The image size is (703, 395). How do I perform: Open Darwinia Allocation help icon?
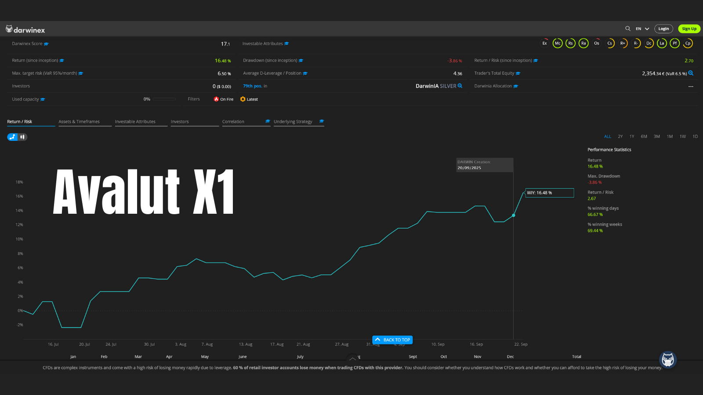tap(516, 86)
